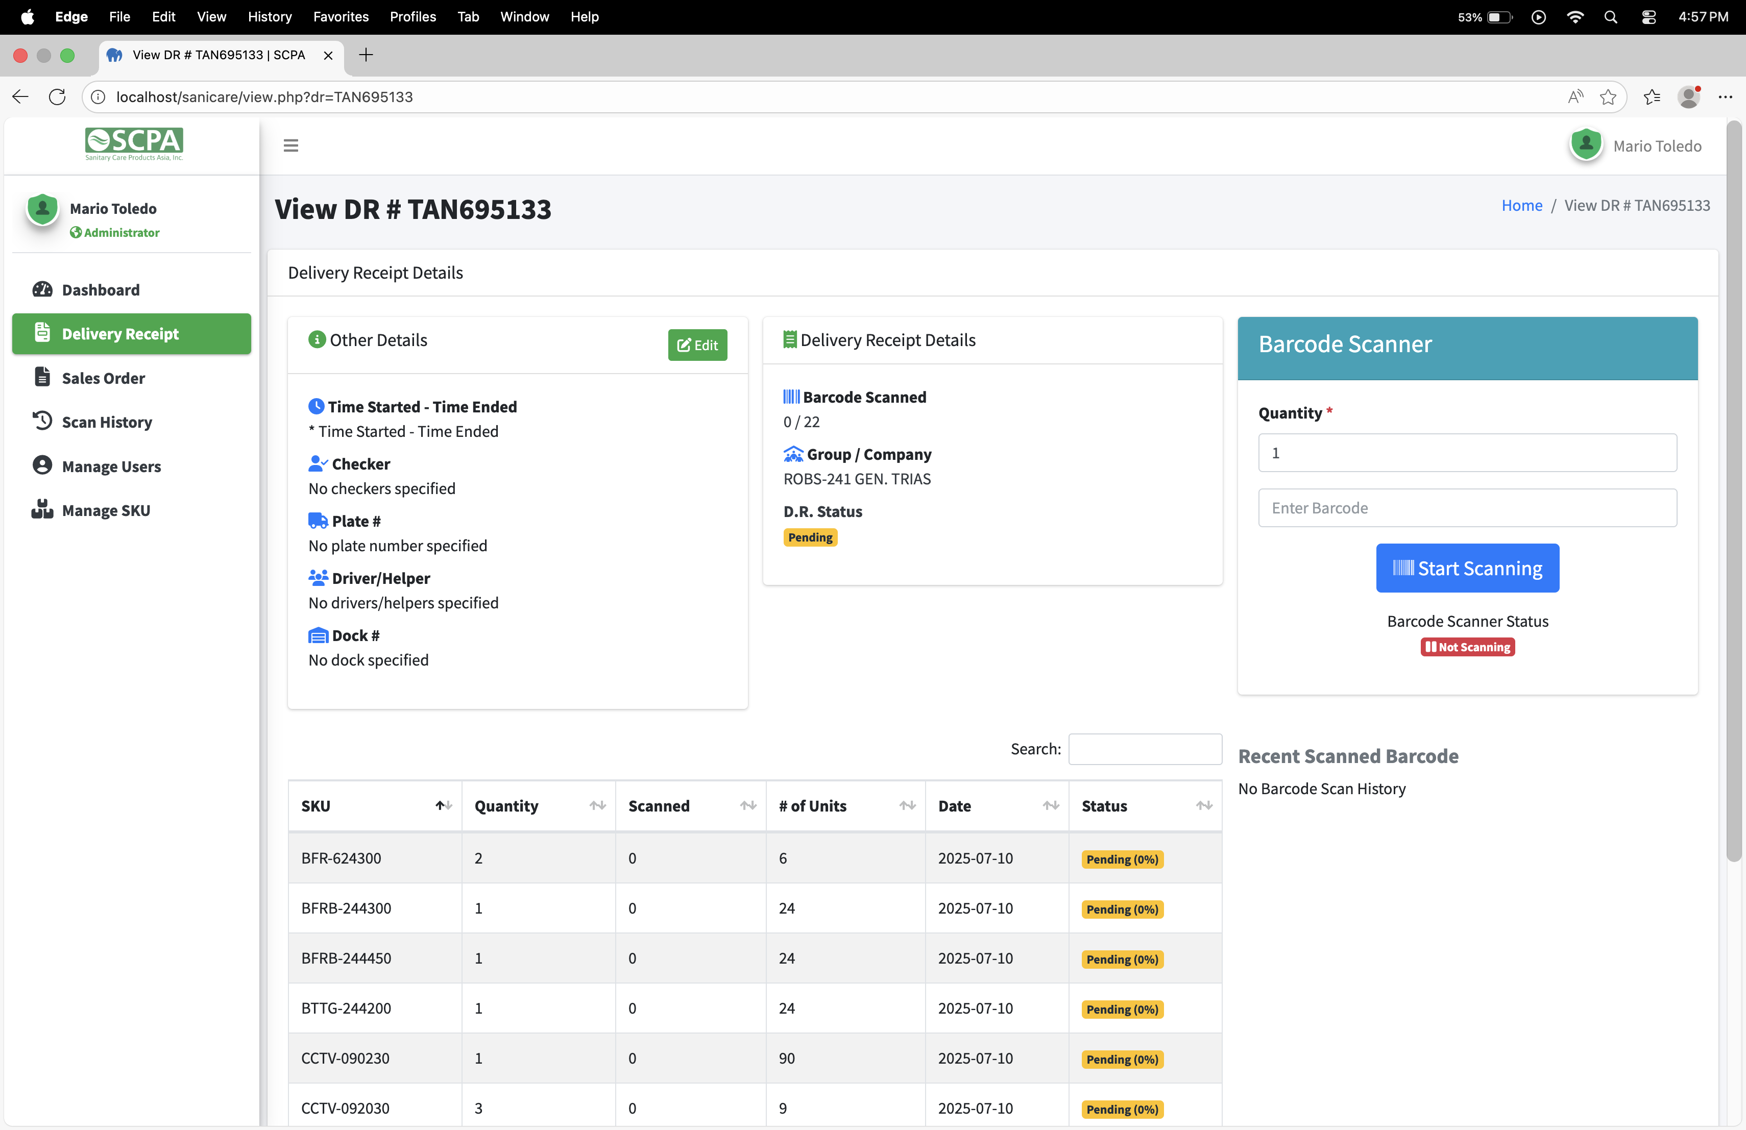Image resolution: width=1746 pixels, height=1130 pixels.
Task: Click the green Edit button
Action: click(x=697, y=345)
